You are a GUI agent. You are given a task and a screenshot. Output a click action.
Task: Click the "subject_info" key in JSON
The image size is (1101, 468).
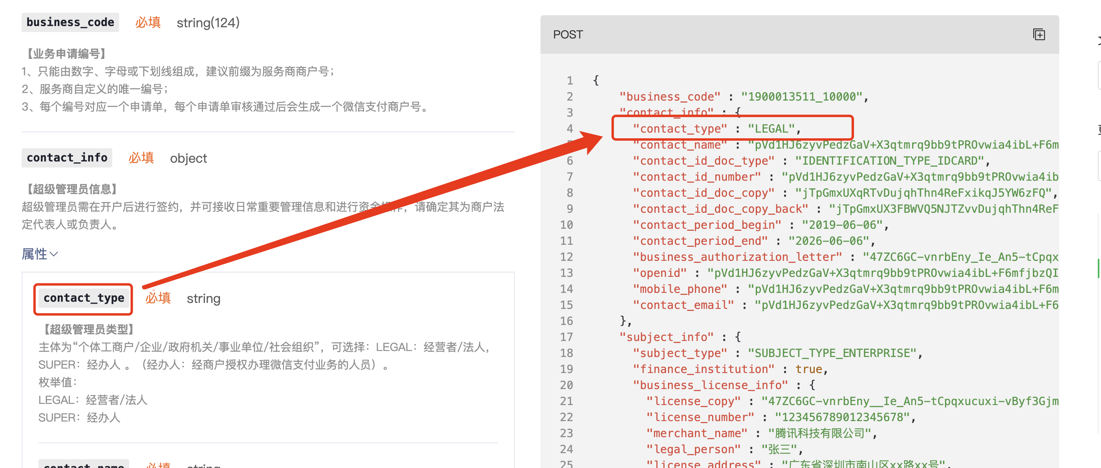click(x=666, y=337)
